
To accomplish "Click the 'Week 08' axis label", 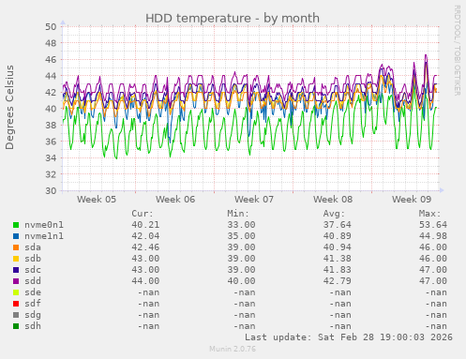I will pos(333,199).
